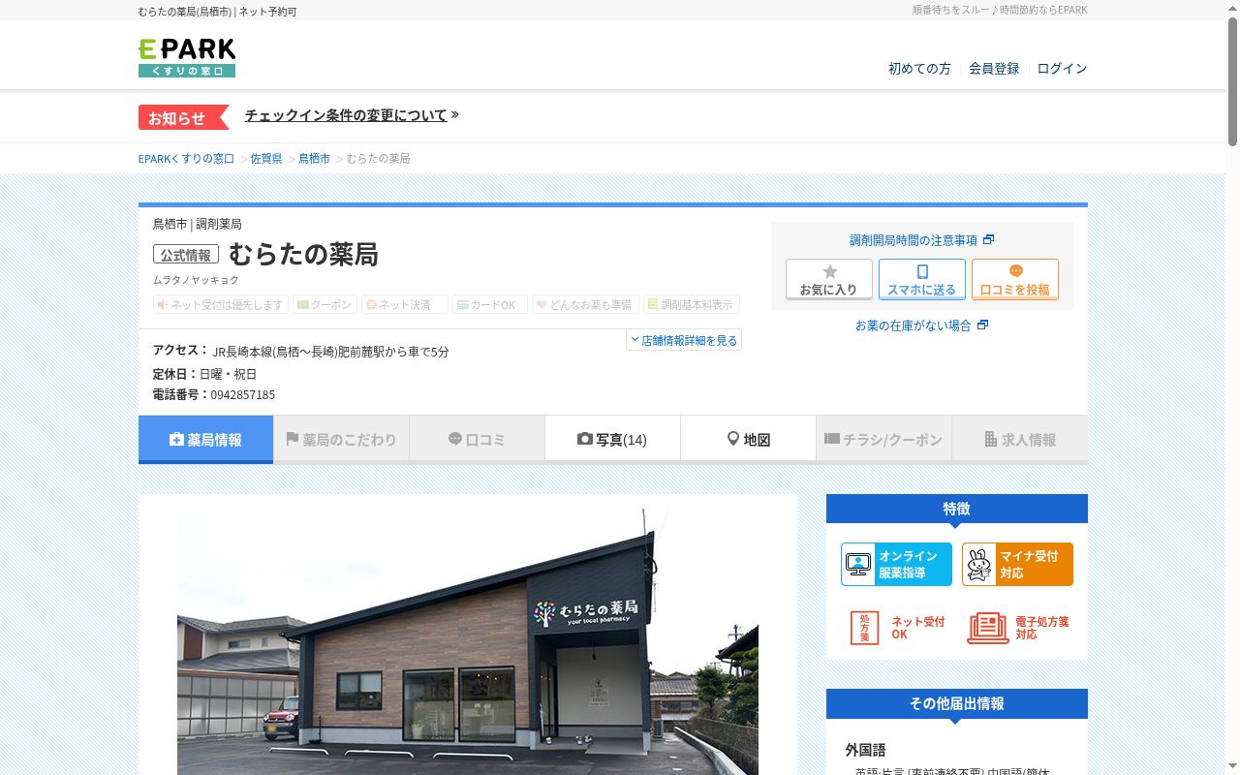Click the camera icon on 写真 tab
The width and height of the screenshot is (1240, 775).
tap(585, 439)
